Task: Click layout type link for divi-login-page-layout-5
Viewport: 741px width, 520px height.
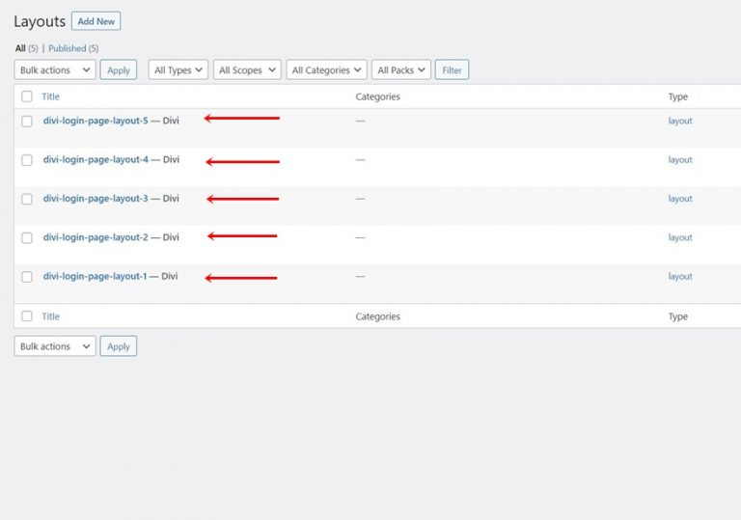Action: pyautogui.click(x=680, y=121)
